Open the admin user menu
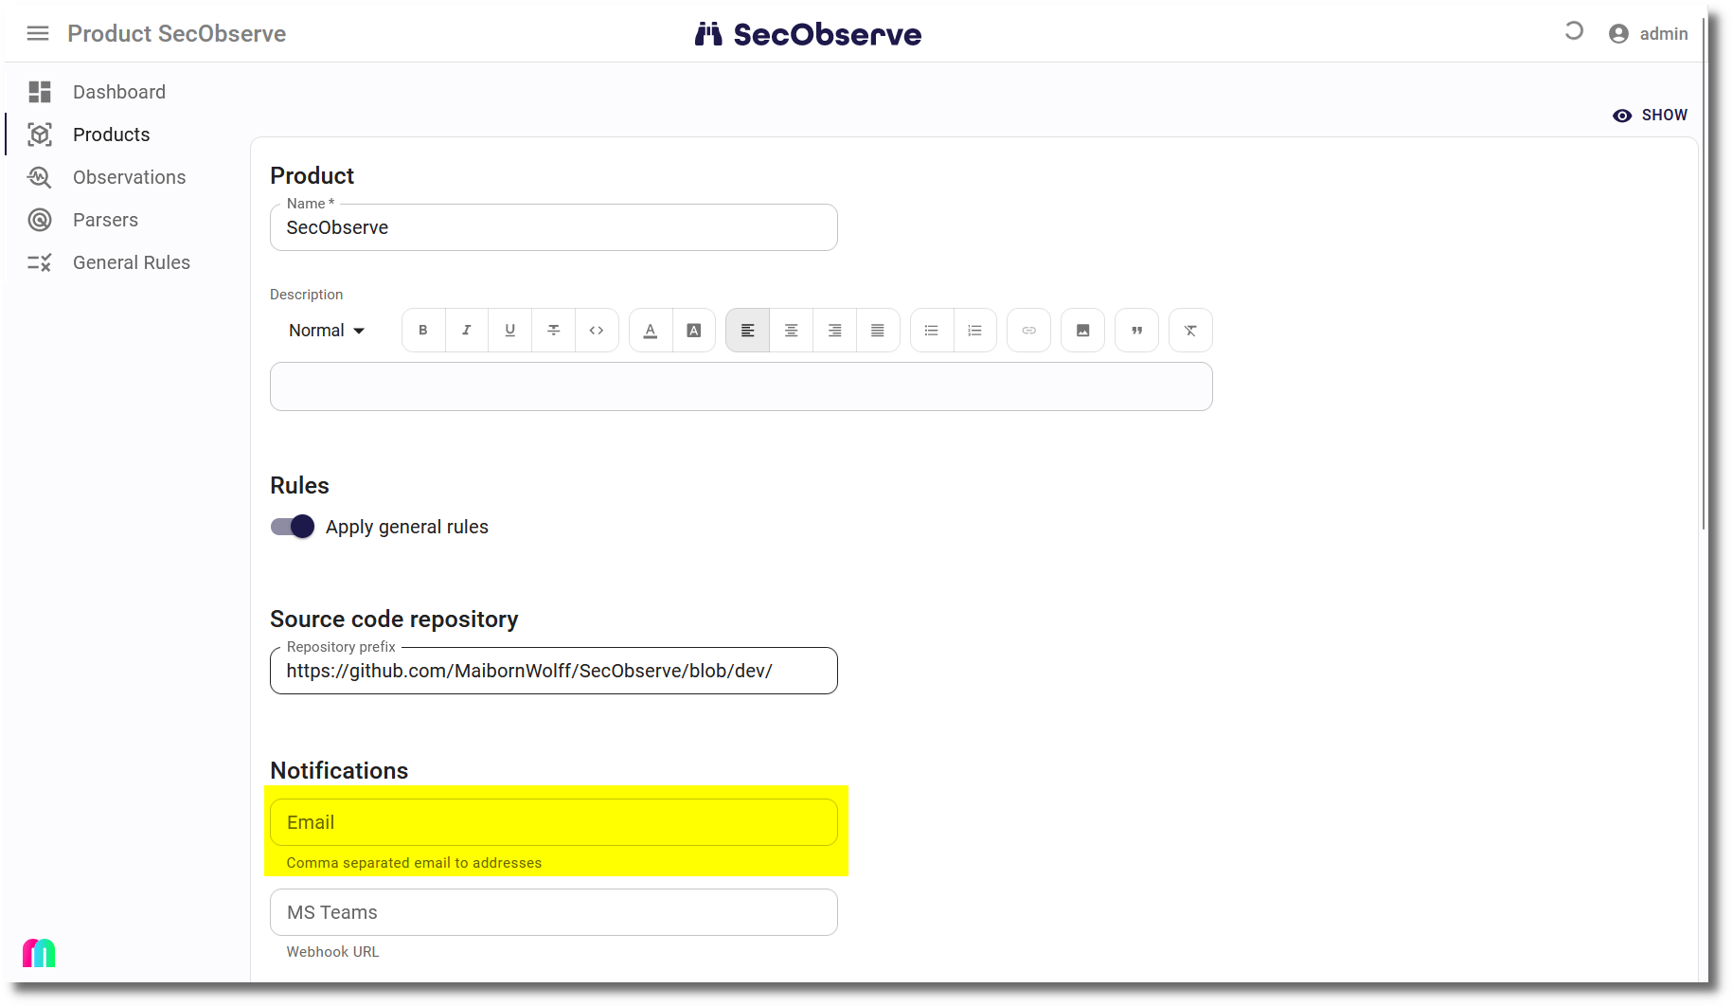Image resolution: width=1732 pixels, height=1006 pixels. tap(1649, 34)
